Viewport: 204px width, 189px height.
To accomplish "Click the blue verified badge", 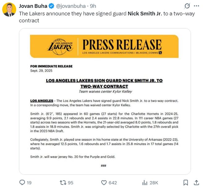I will (51, 6).
